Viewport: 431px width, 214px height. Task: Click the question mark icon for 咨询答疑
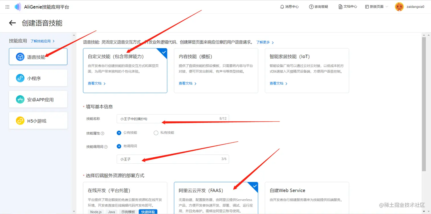pyautogui.click(x=311, y=7)
